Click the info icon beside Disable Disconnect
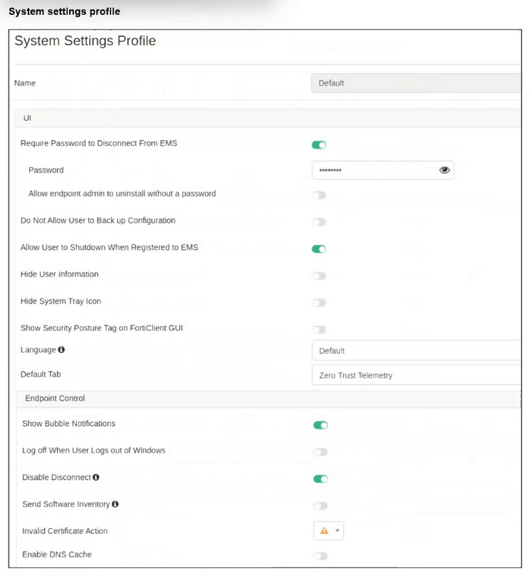This screenshot has height=574, width=530. [x=96, y=478]
